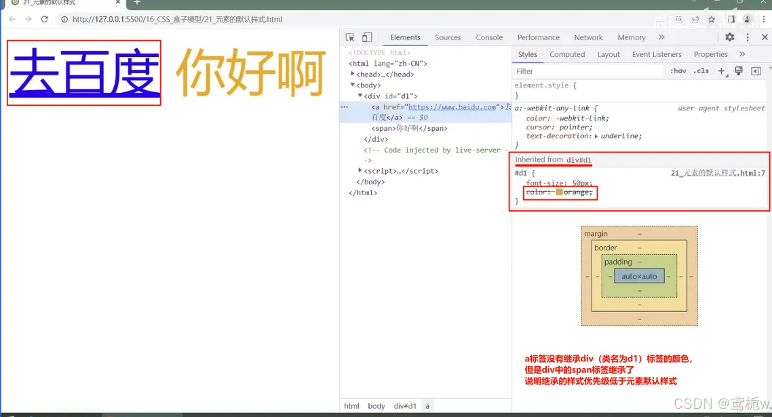
Task: Open the Console tab
Action: point(489,37)
